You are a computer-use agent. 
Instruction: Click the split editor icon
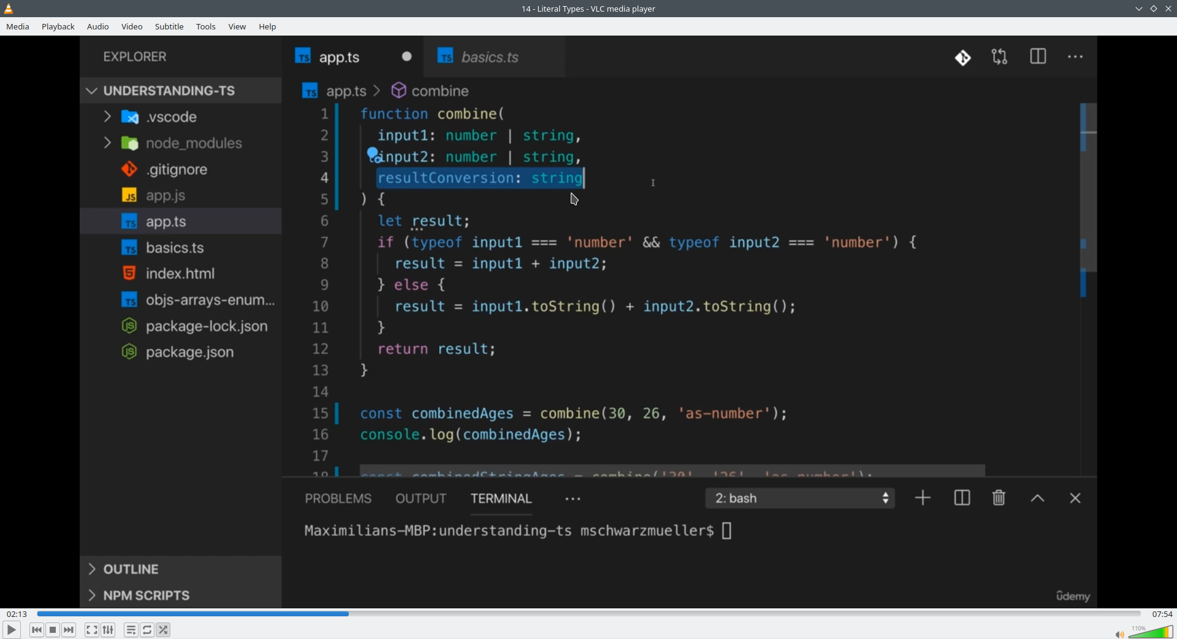point(1038,56)
